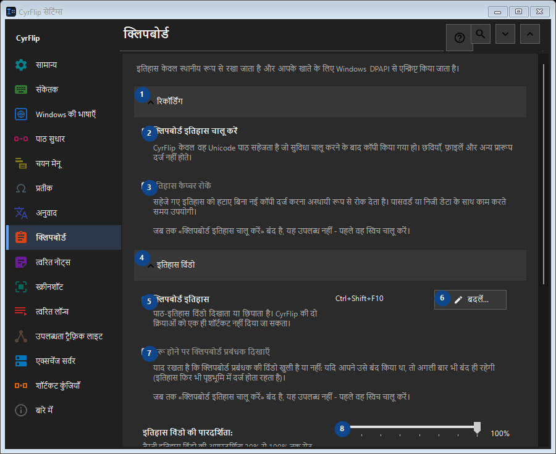Click the gear icon beside सामान्य
Image resolution: width=556 pixels, height=454 pixels.
[21, 65]
